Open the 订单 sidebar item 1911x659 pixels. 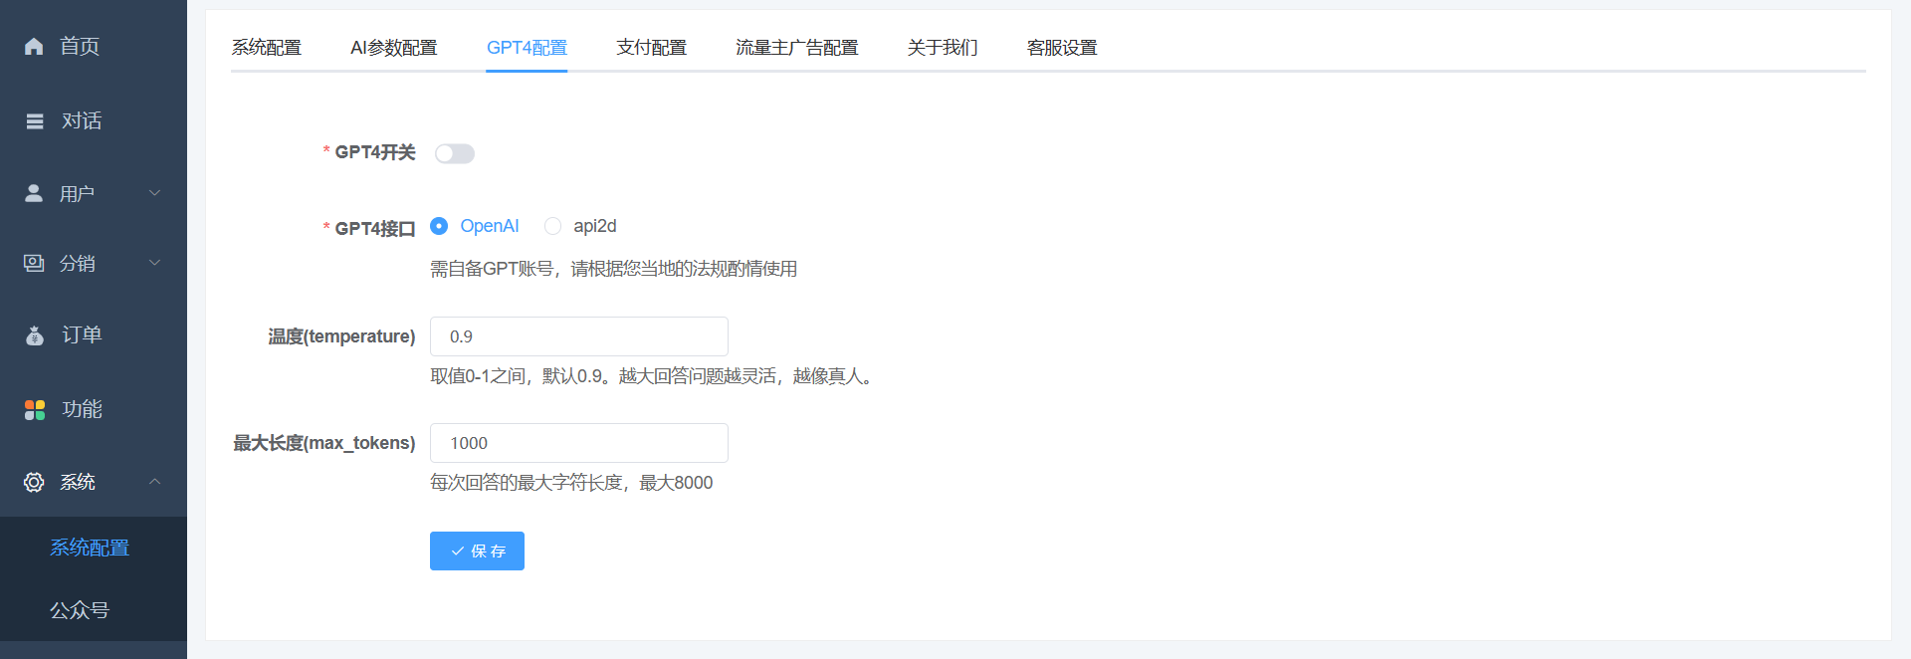pos(94,335)
